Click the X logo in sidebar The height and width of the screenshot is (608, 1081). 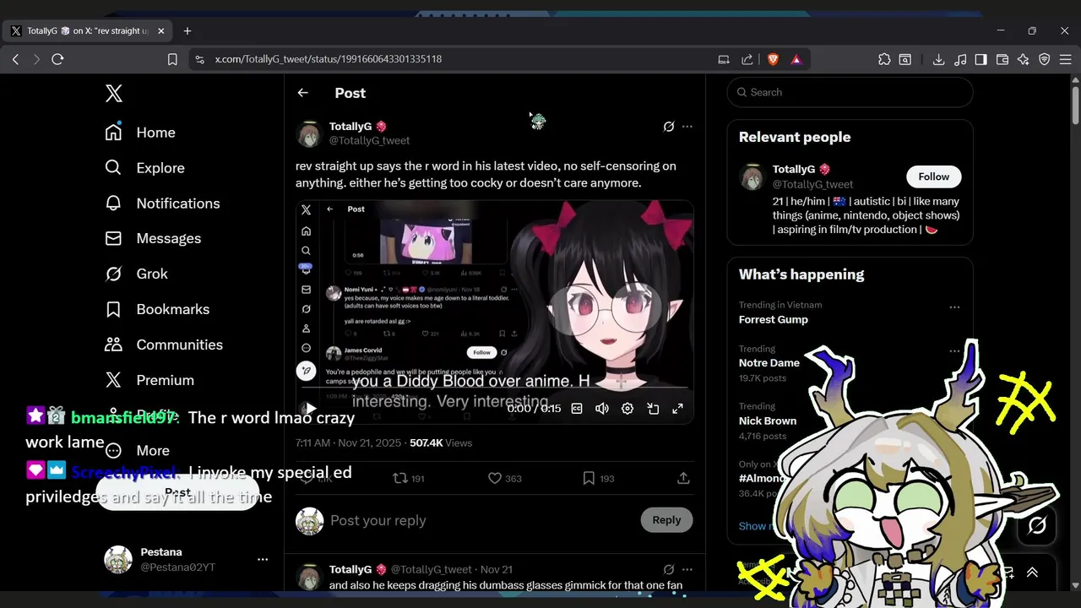pyautogui.click(x=114, y=93)
